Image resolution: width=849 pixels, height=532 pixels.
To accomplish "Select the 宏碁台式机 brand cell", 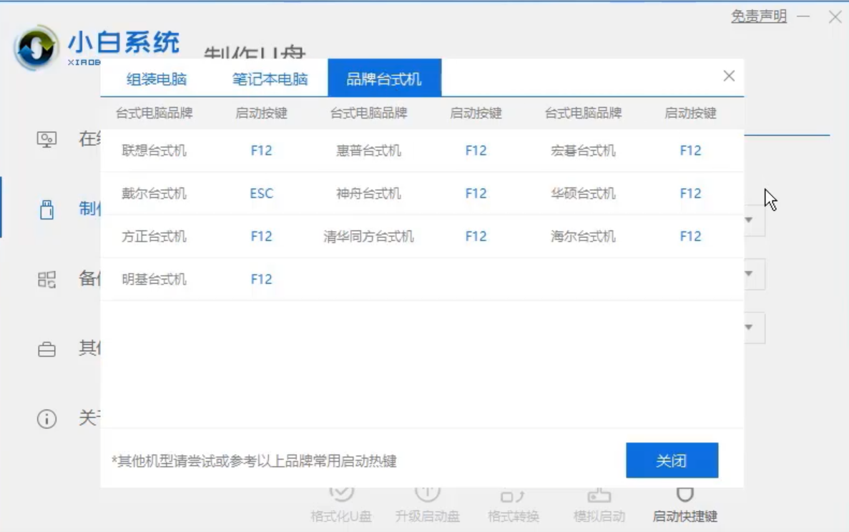I will 583,150.
